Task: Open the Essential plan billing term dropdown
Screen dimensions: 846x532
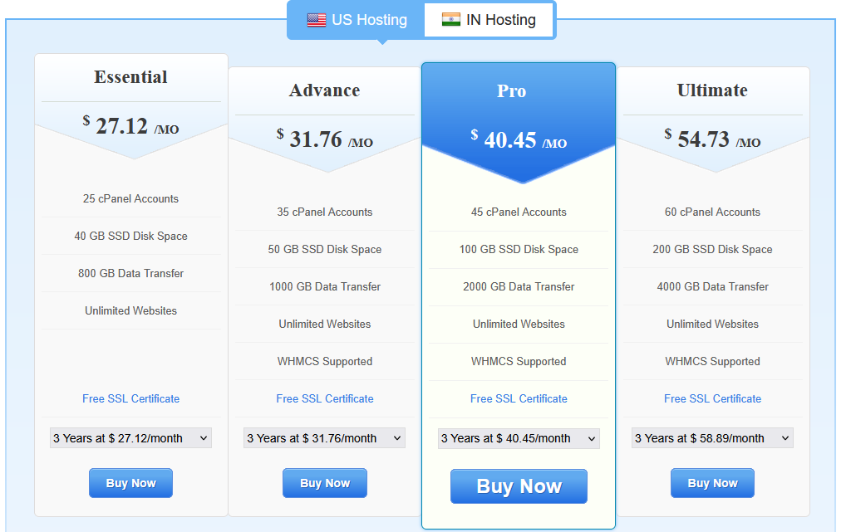Action: pos(130,438)
